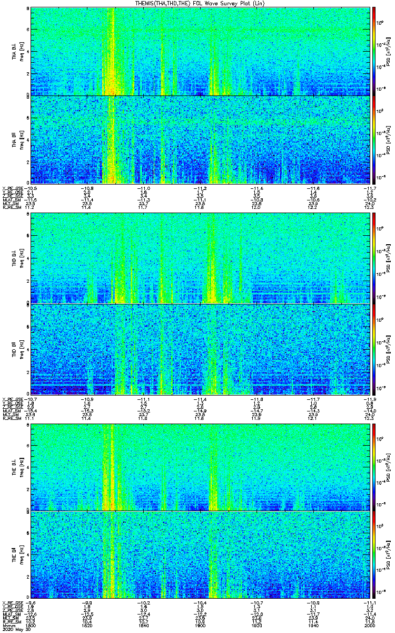Click the PSD units label of the bottom color bar
395x633 pixels.
tap(389, 554)
